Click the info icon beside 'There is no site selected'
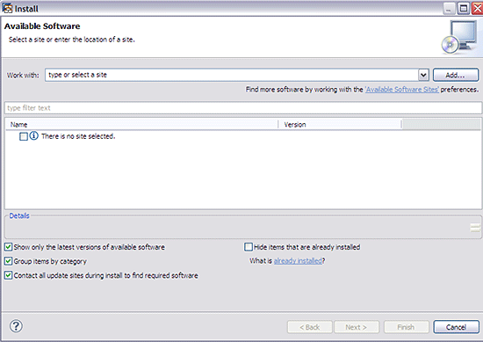This screenshot has height=342, width=483. [34, 135]
